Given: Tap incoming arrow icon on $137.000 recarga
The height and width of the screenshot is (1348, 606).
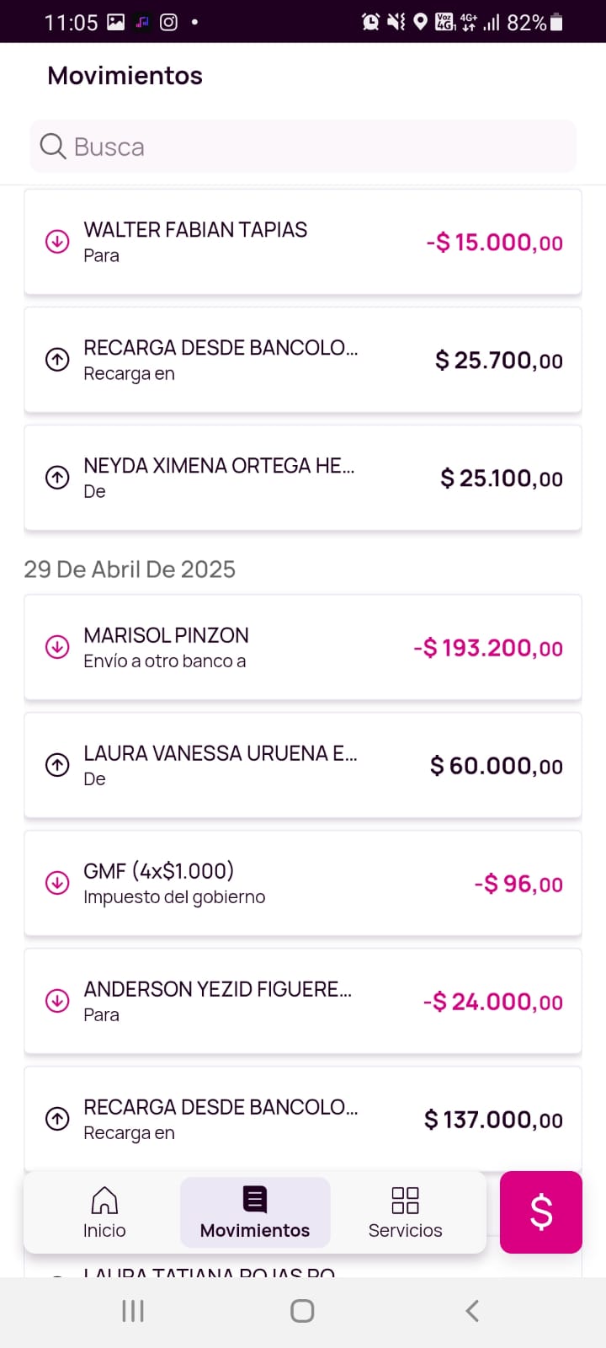Looking at the screenshot, I should 57,1119.
